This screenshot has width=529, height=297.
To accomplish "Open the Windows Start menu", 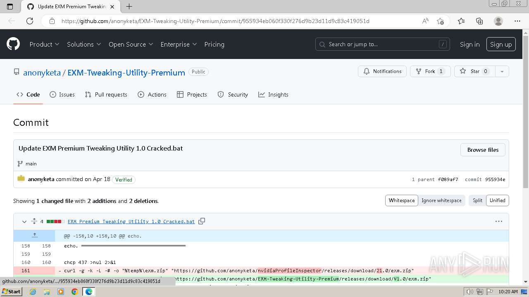I will point(11,292).
